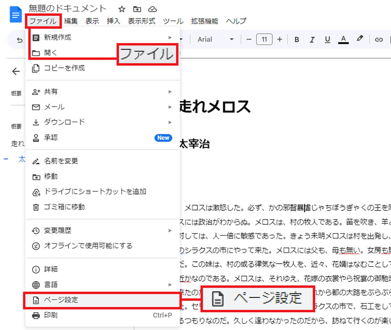Screen dimensions: 391x330
Task: Choose ダウンロード menu entry
Action: point(103,122)
